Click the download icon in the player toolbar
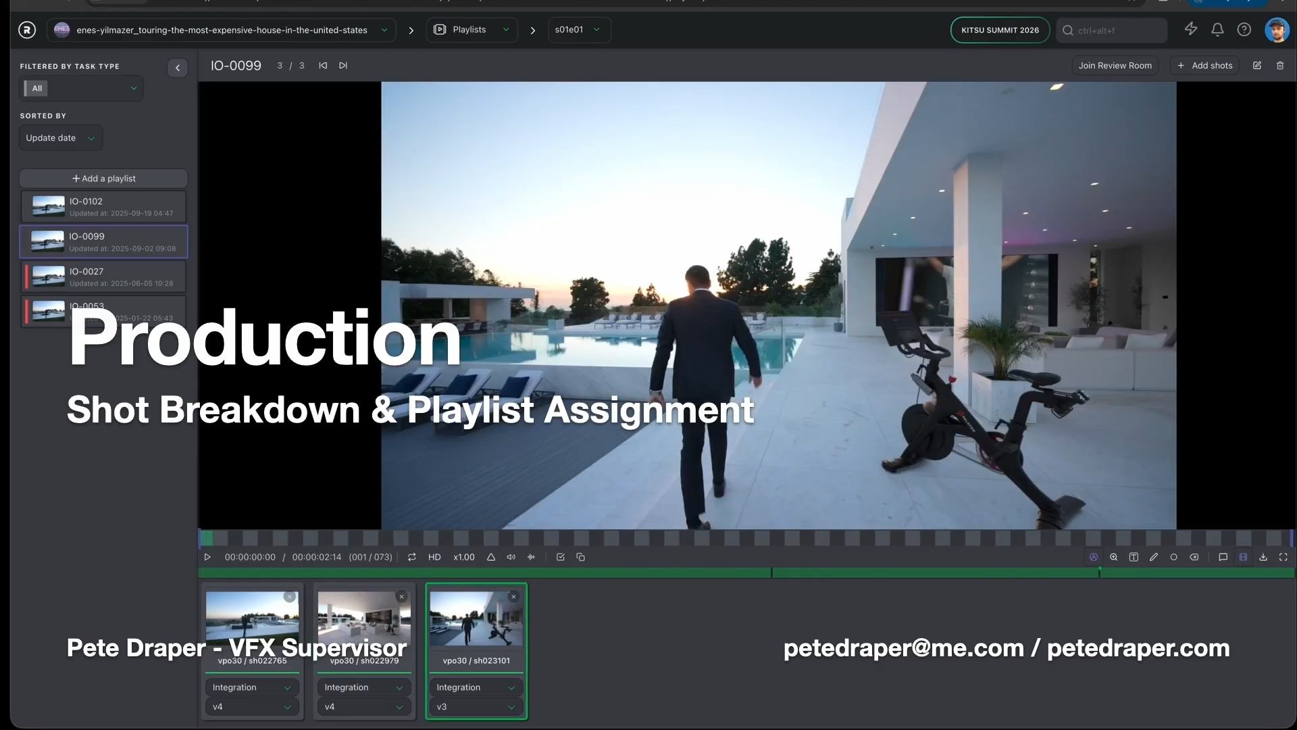1297x730 pixels. pyautogui.click(x=1263, y=557)
